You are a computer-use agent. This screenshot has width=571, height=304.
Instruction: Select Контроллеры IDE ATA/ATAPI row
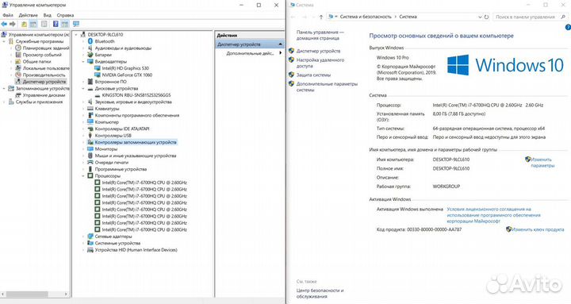pos(122,129)
